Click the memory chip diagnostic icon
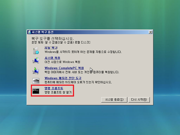180x135 pixels. 36,81
